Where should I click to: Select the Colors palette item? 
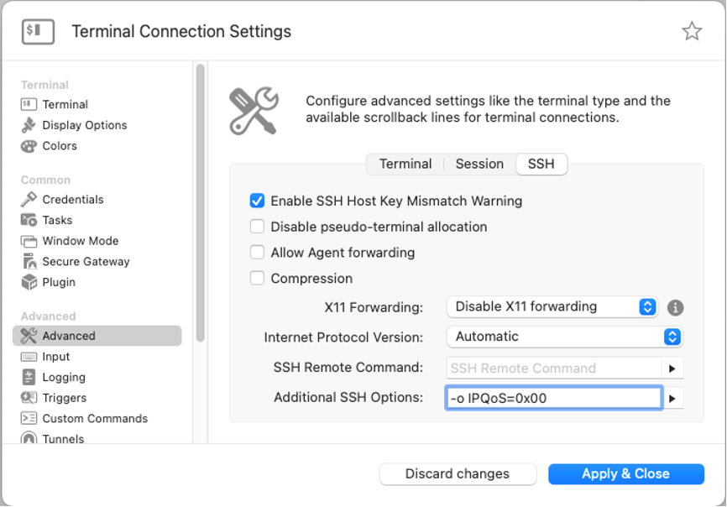click(x=49, y=146)
